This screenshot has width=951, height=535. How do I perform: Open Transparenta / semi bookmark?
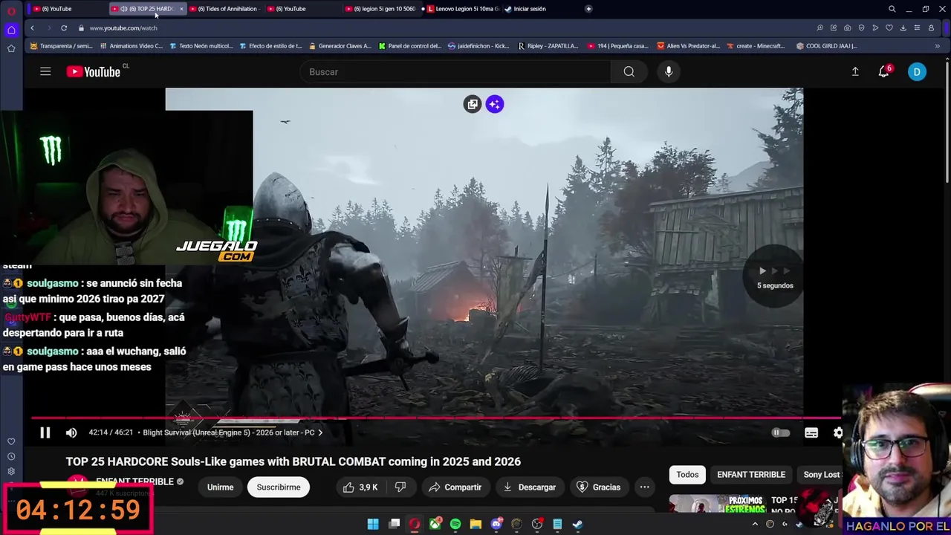click(61, 45)
